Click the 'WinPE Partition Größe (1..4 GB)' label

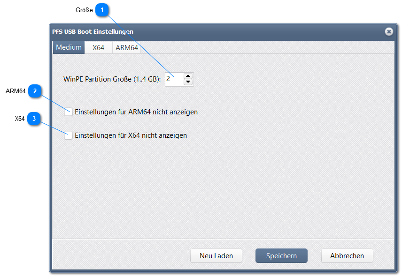tap(112, 79)
